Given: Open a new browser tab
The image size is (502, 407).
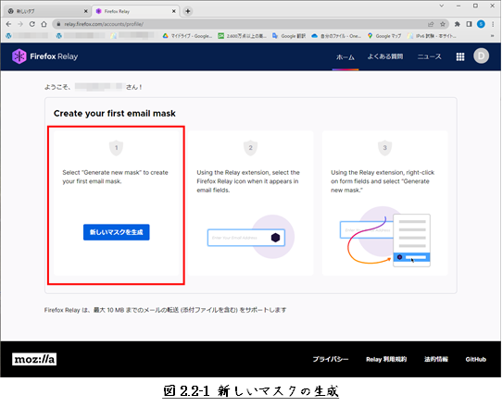Looking at the screenshot, I should (188, 11).
